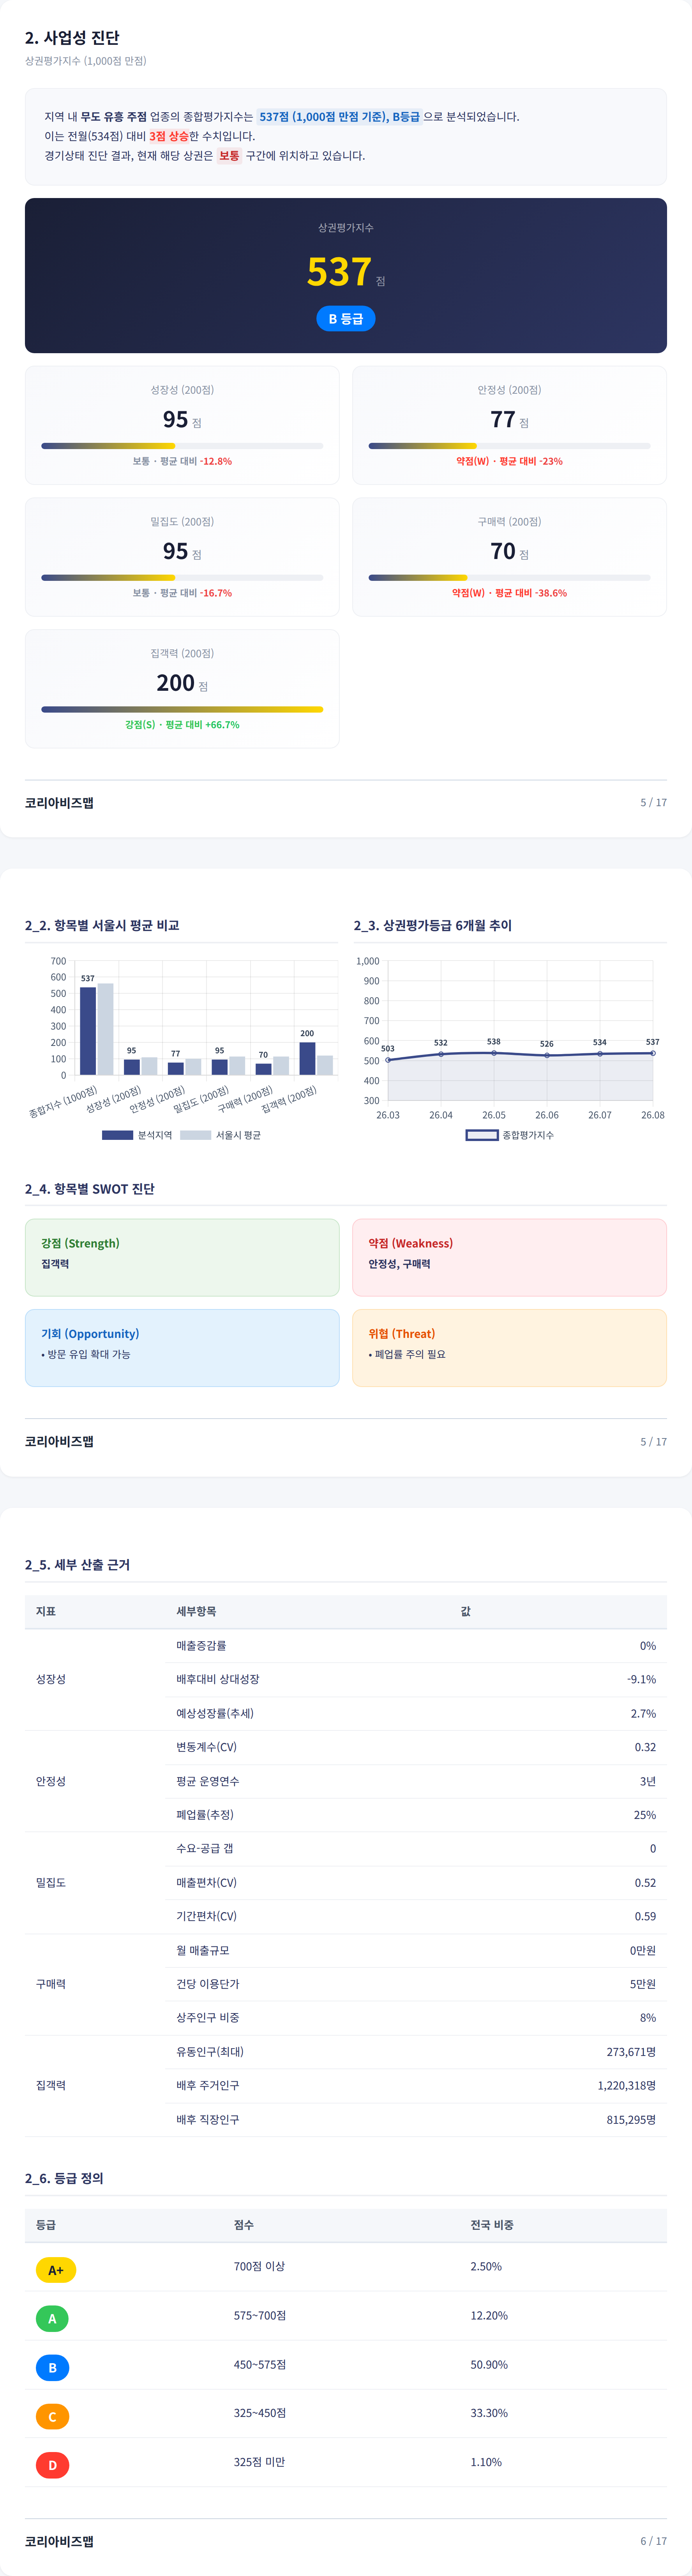Click the 26.04 data point labeled 532

441,1054
